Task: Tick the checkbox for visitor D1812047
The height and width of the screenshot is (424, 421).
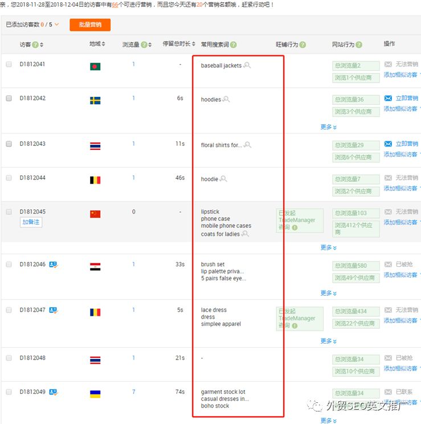Action: click(9, 310)
